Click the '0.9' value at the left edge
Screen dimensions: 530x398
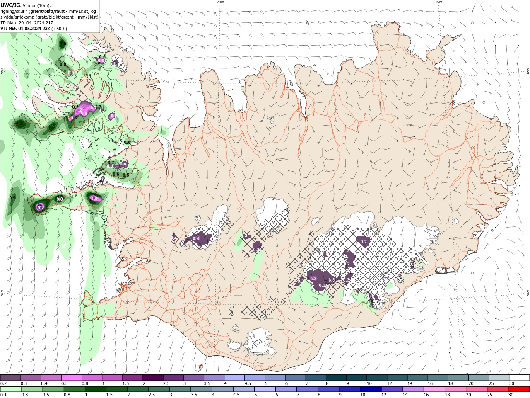pos(12,198)
